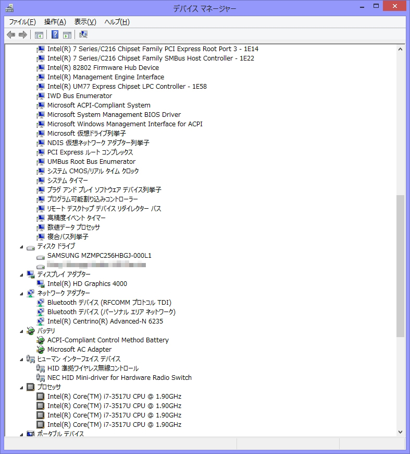This screenshot has height=454, width=410.
Task: Select システム タイマー entry
Action: click(67, 181)
